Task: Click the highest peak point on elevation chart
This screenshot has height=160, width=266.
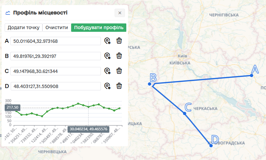Action: 78,104
